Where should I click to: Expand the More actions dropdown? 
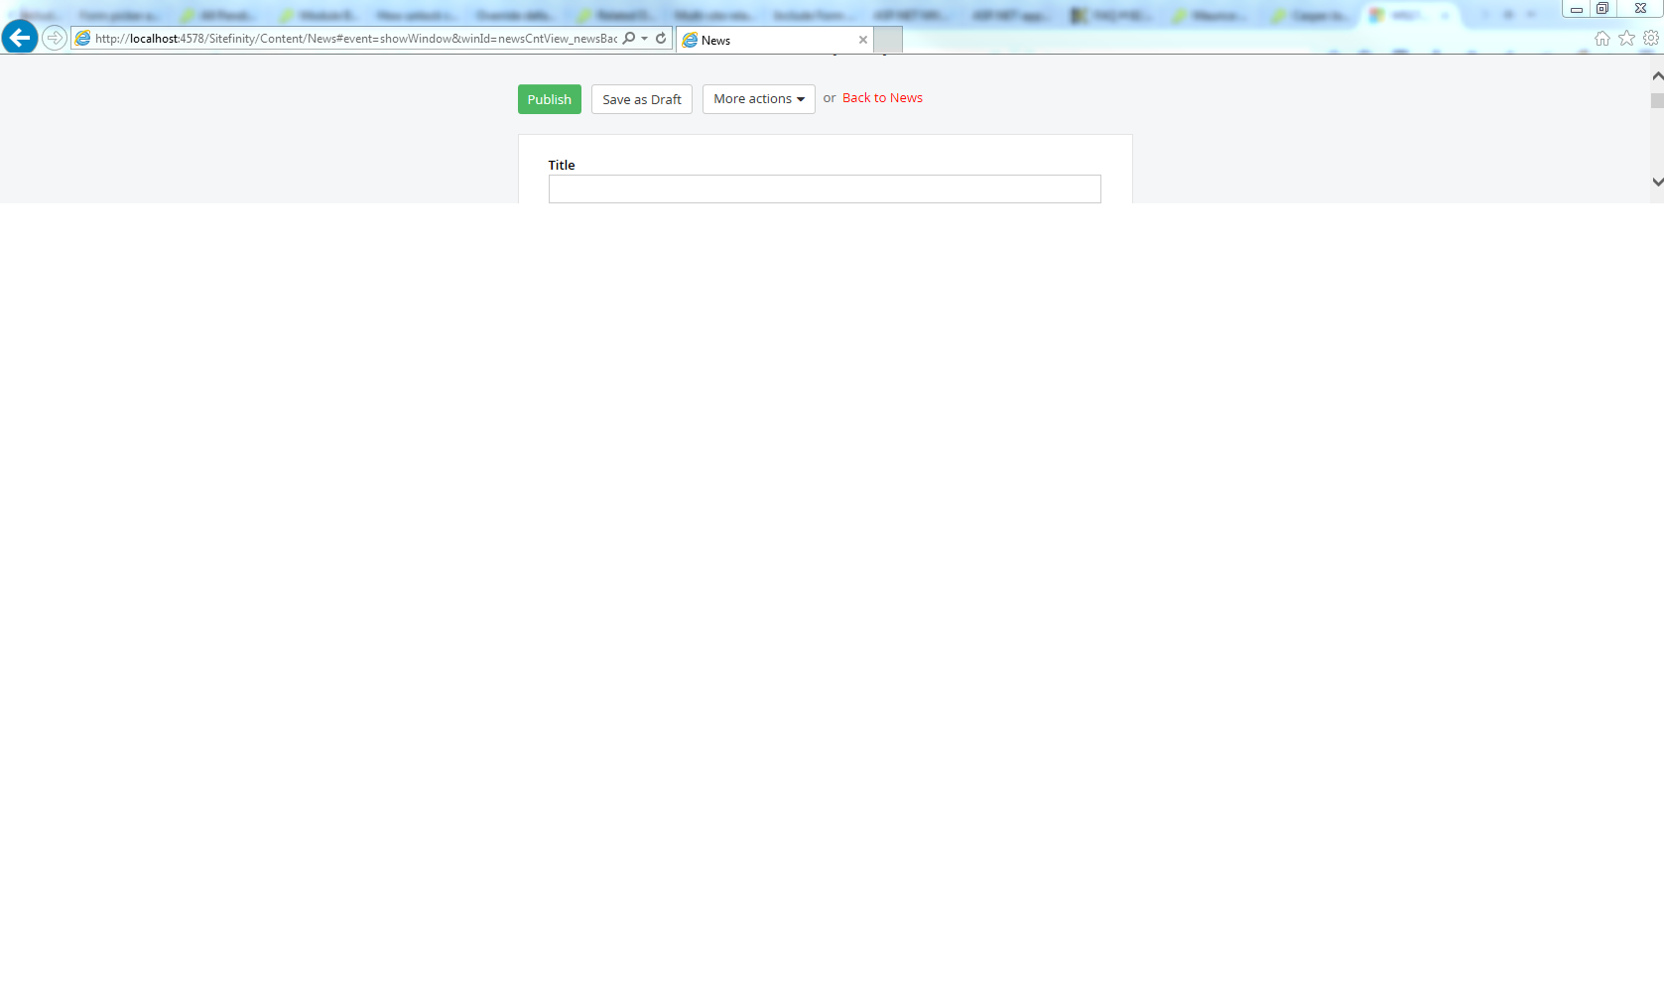pos(759,99)
